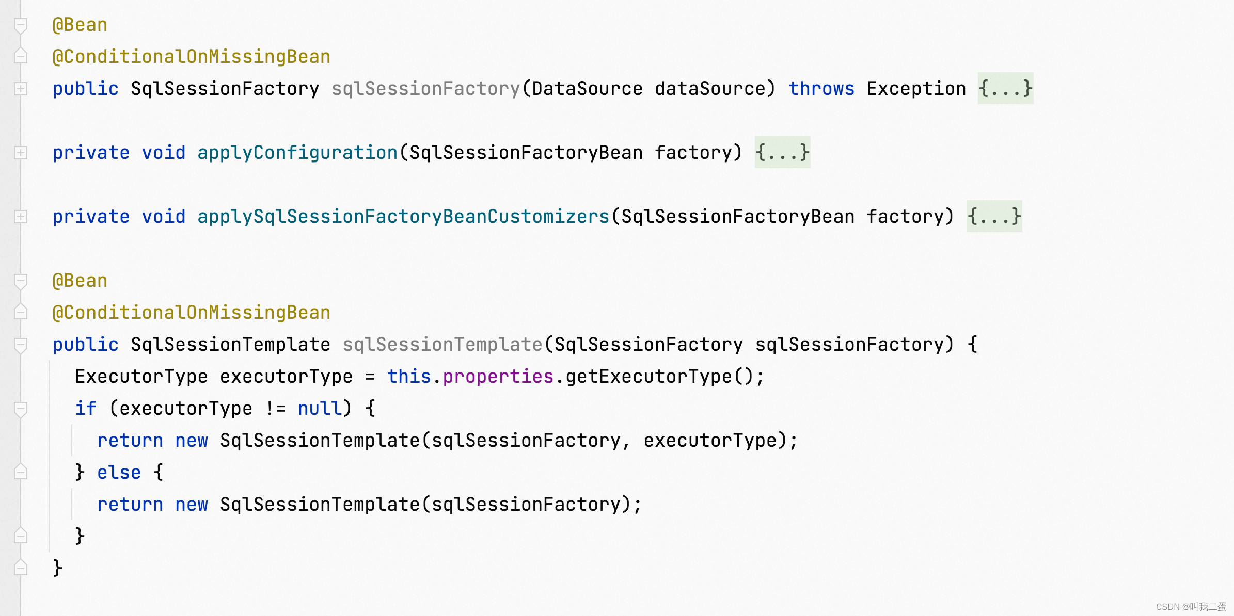
Task: Click fold plus icon beside sqlSessionFactory method
Action: (x=21, y=89)
